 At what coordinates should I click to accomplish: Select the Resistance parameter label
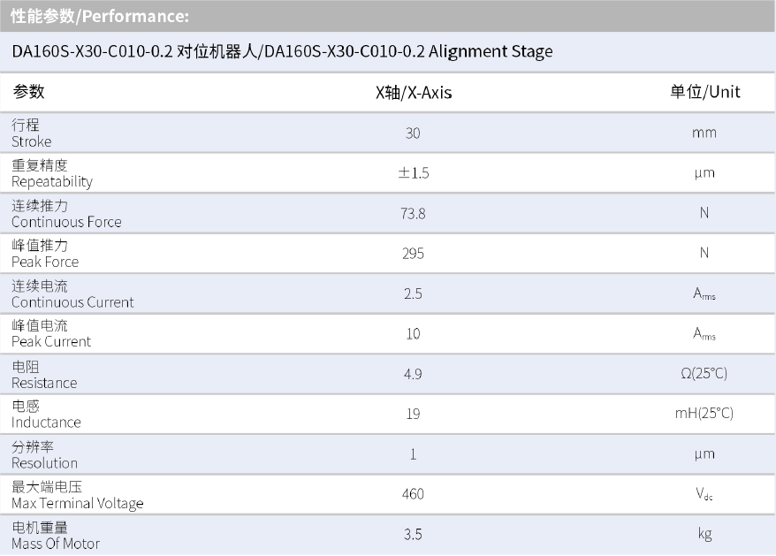pos(44,375)
